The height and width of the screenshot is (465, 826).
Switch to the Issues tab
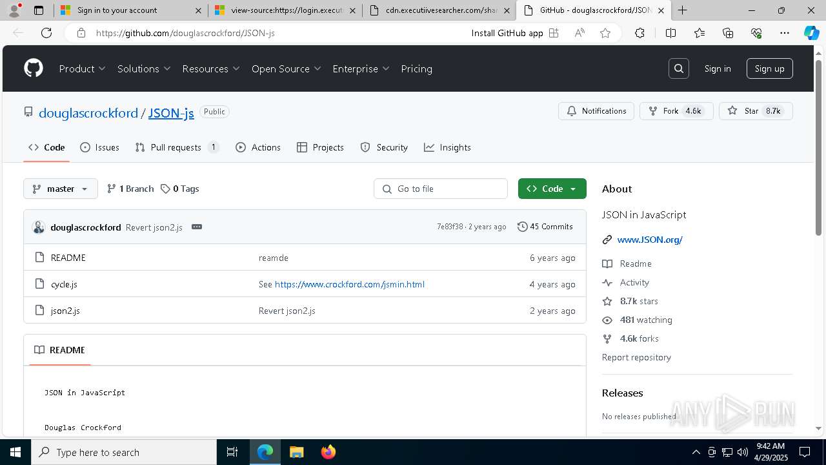tap(99, 147)
